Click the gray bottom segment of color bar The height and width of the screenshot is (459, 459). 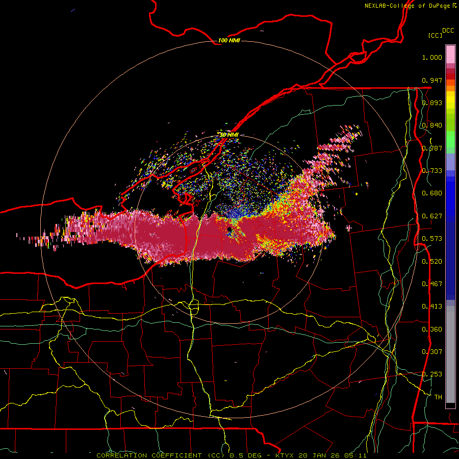tap(450, 355)
